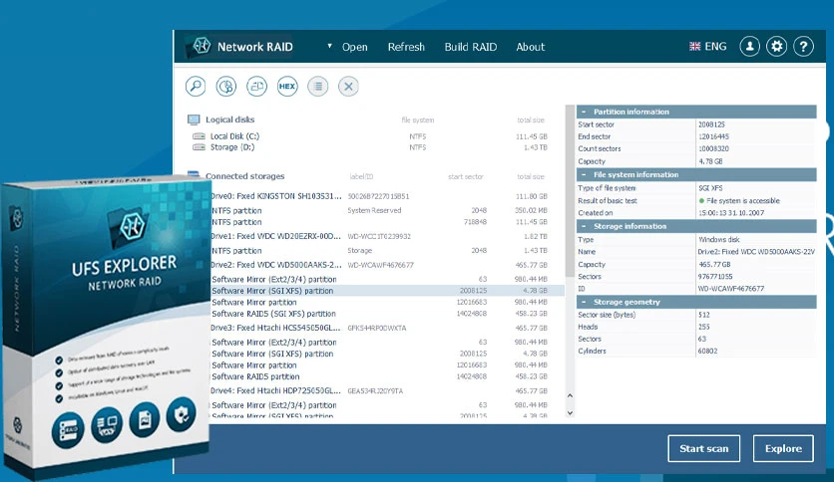Open the About menu item
This screenshot has height=482, width=834.
coord(531,47)
